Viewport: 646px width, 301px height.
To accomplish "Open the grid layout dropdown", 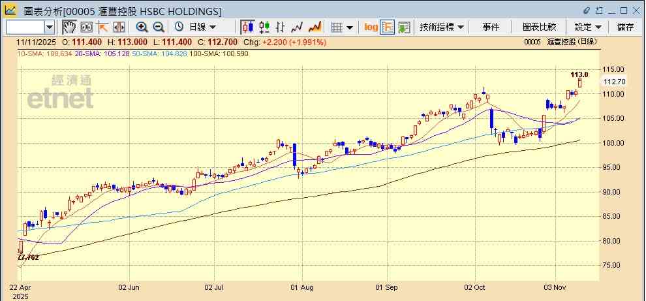I will pos(342,27).
